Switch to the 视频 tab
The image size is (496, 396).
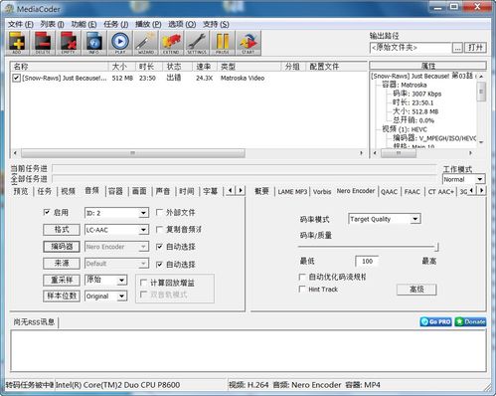pyautogui.click(x=69, y=191)
